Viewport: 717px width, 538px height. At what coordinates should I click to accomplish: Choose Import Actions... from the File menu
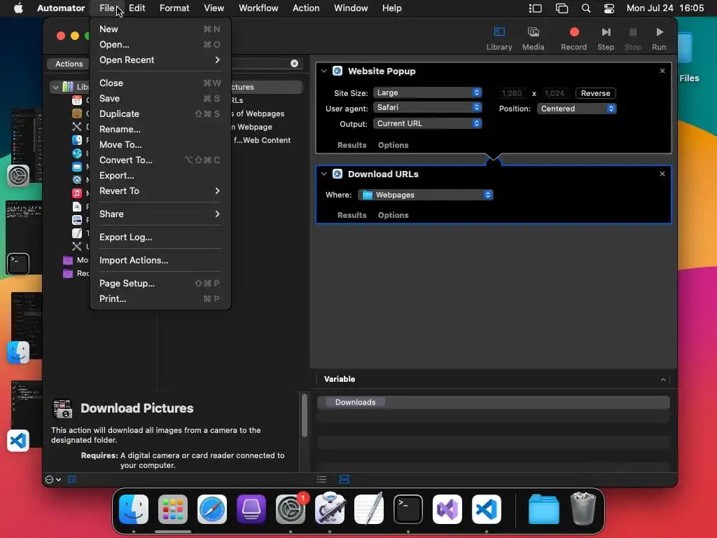pyautogui.click(x=160, y=261)
